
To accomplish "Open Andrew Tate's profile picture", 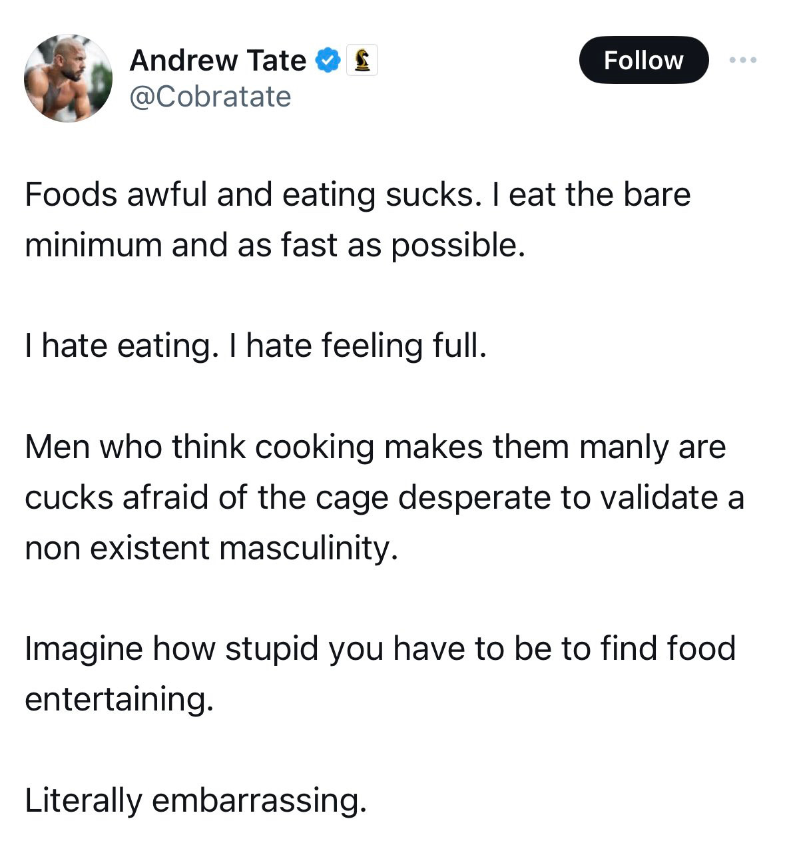I will [x=68, y=78].
